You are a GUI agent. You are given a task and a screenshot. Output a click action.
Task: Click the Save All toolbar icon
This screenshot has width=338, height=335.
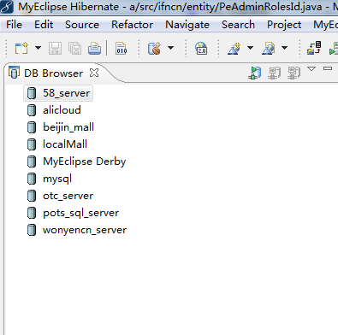point(74,48)
